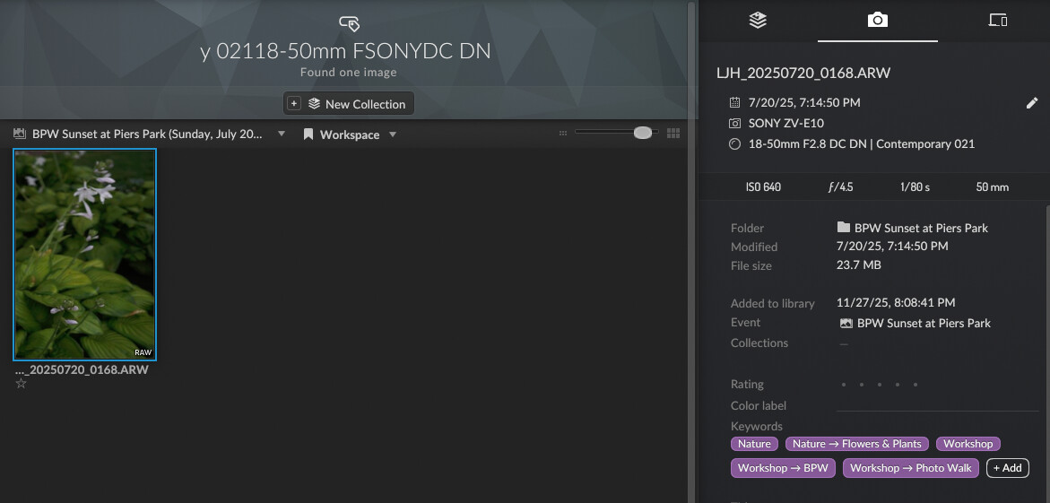Click the Add keyword button
1050x503 pixels.
pyautogui.click(x=1007, y=468)
